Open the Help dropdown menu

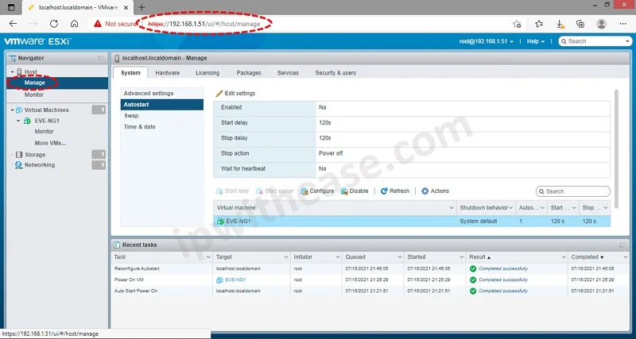click(540, 41)
